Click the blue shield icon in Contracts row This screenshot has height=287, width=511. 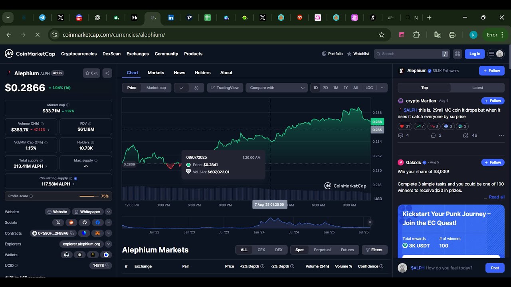coord(84,233)
